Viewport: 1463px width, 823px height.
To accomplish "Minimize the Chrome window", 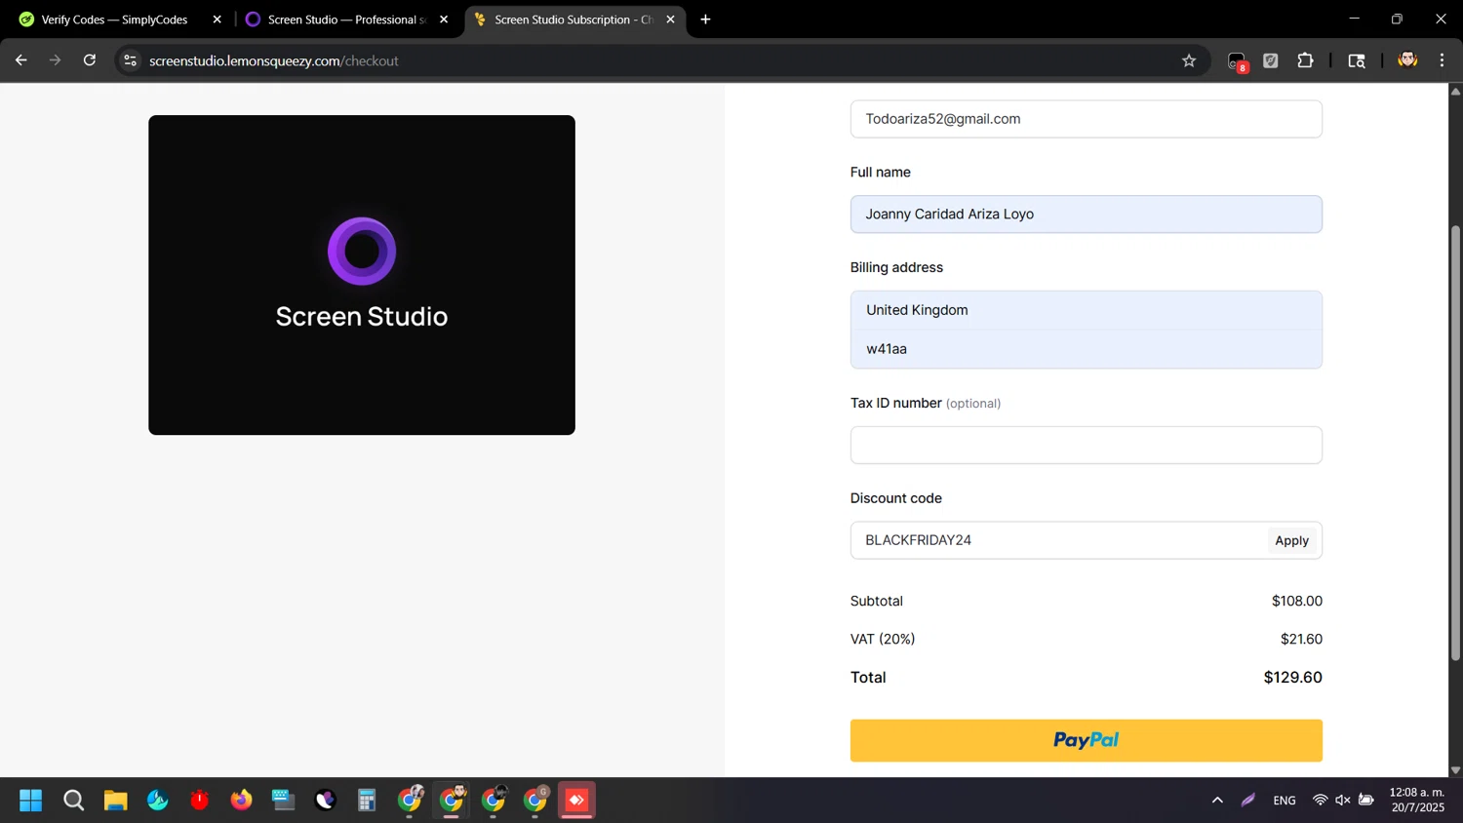I will [x=1354, y=20].
